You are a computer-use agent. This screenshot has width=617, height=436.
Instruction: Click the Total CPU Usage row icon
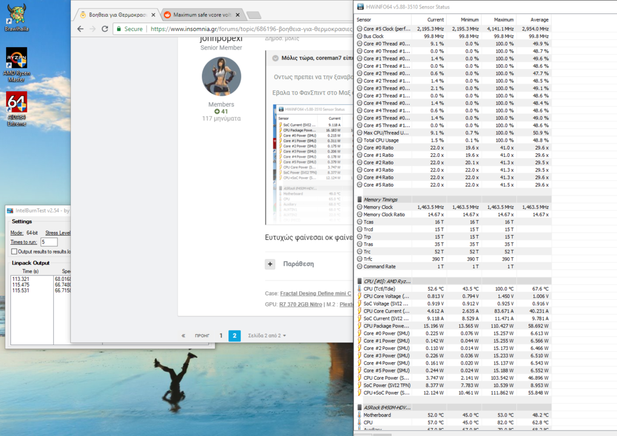tap(359, 140)
